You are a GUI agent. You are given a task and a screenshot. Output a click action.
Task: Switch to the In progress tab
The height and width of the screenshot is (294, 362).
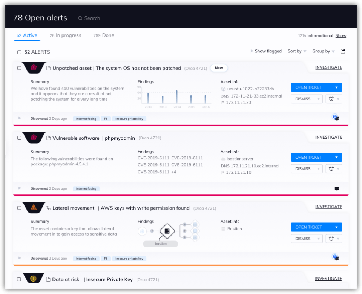tap(65, 35)
